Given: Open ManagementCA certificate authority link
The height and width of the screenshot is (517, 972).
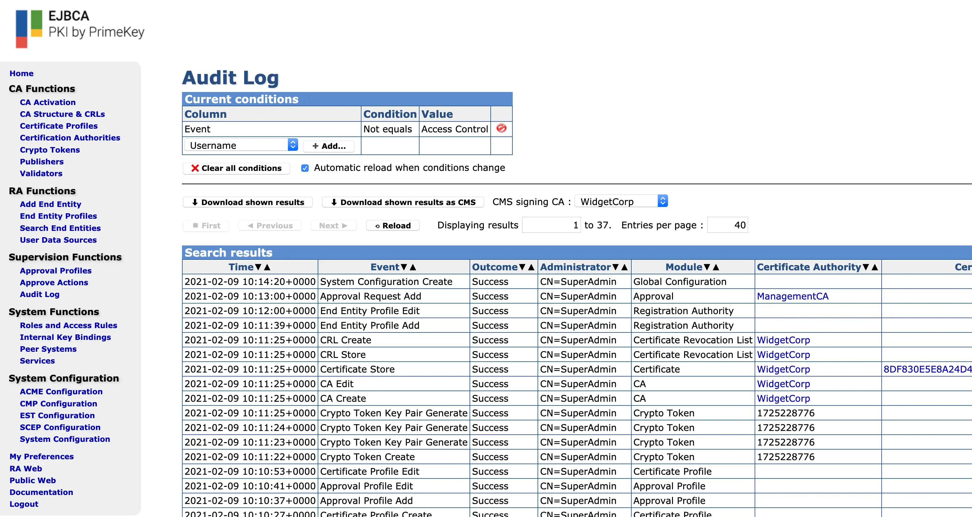Looking at the screenshot, I should click(793, 296).
